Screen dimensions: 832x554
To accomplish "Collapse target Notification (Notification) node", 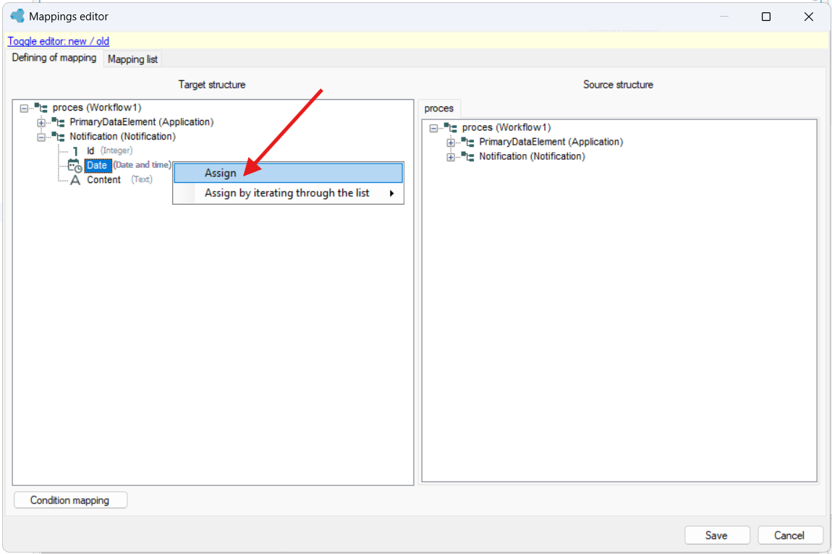I will coord(41,137).
